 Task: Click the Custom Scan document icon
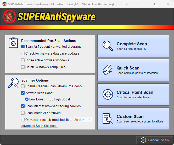108,119
